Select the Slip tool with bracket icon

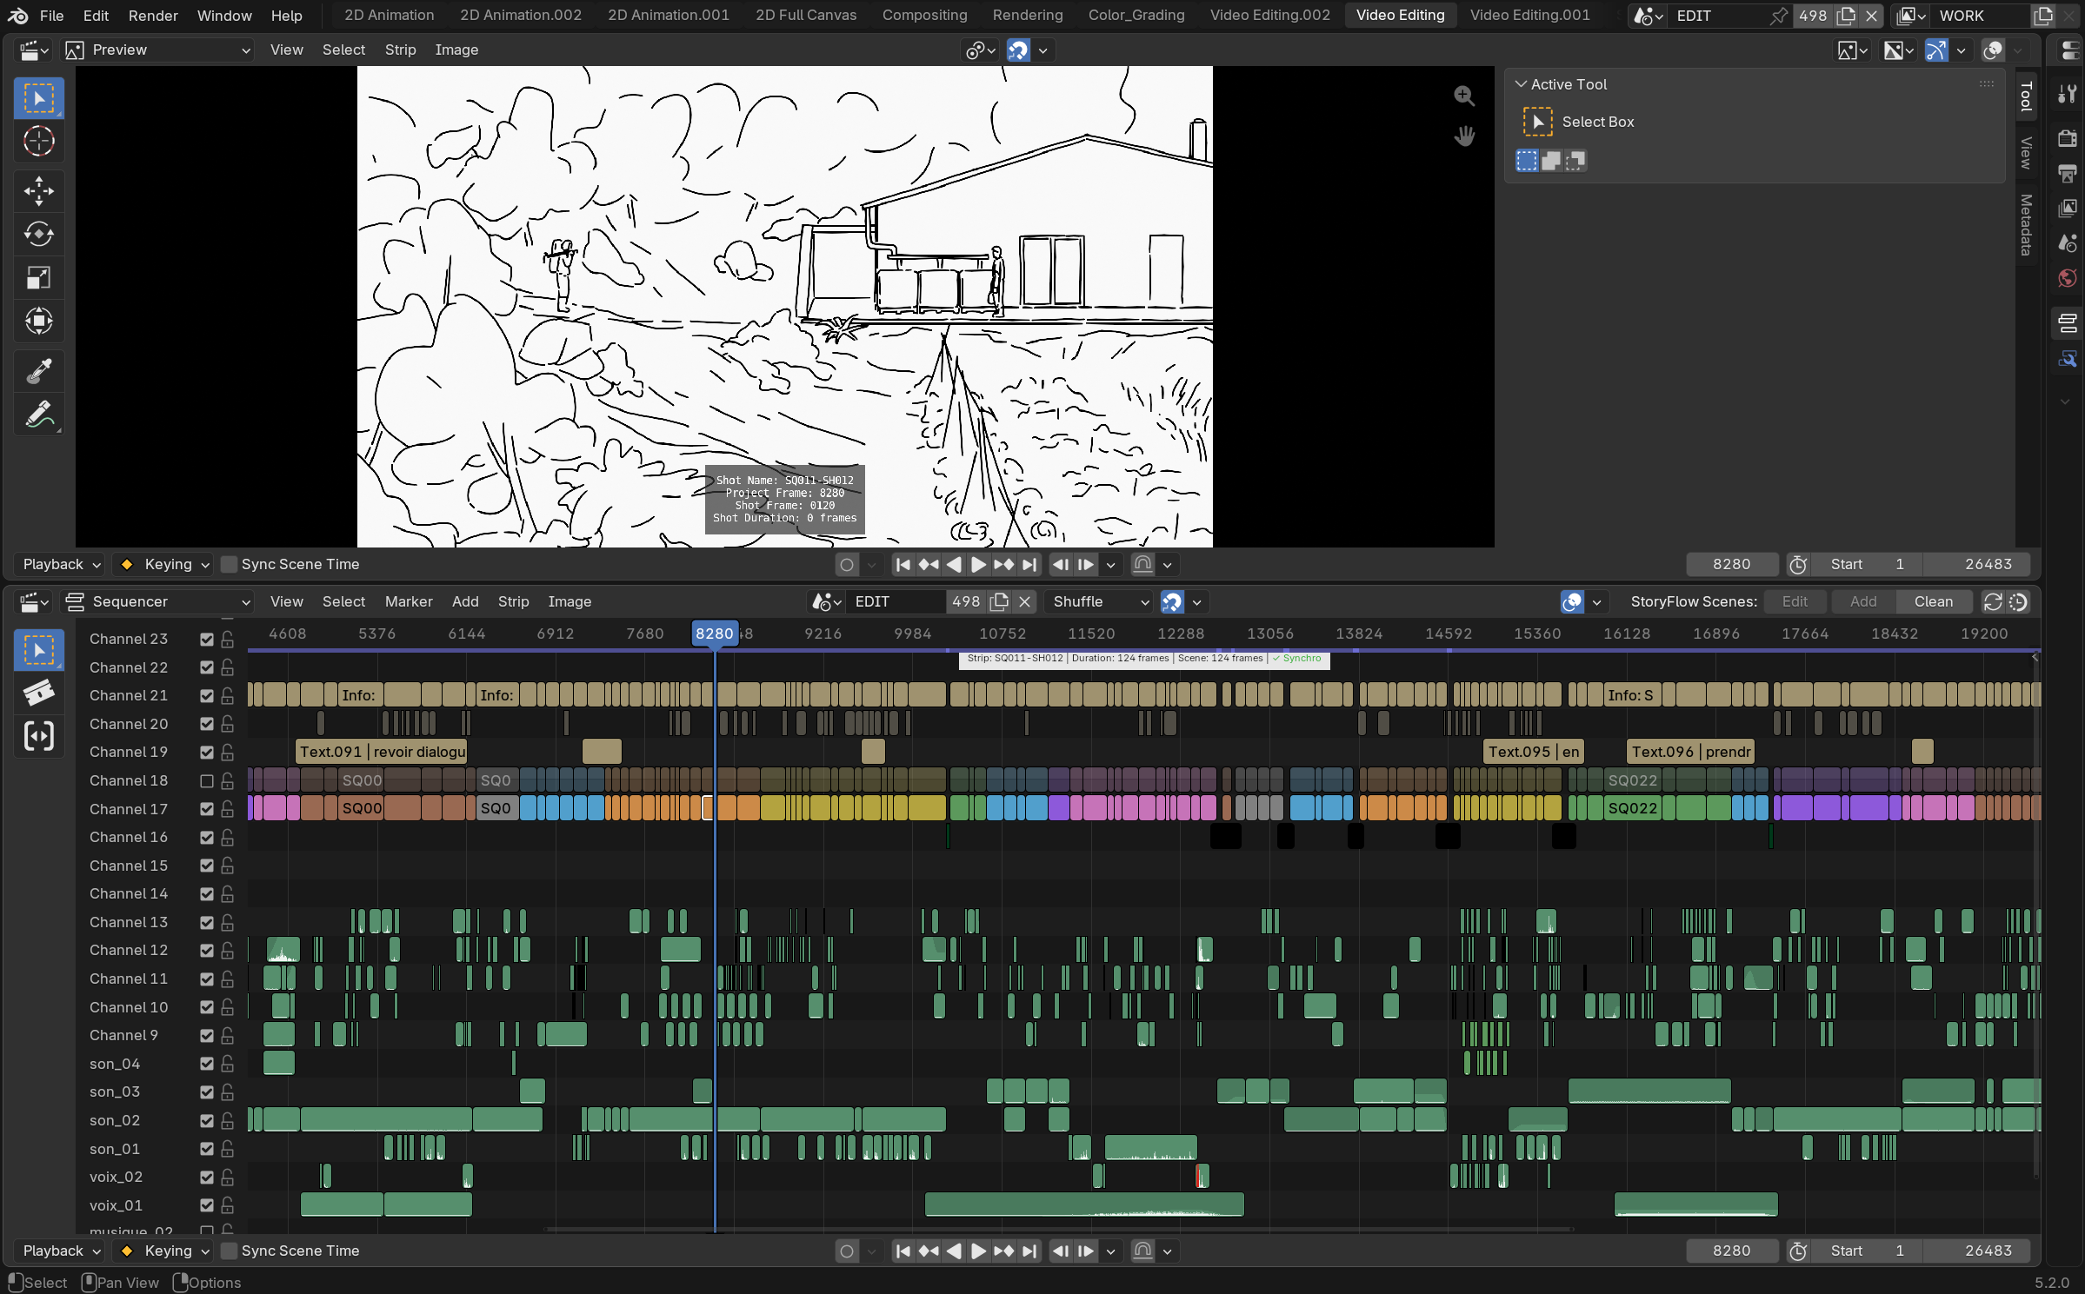pyautogui.click(x=39, y=736)
